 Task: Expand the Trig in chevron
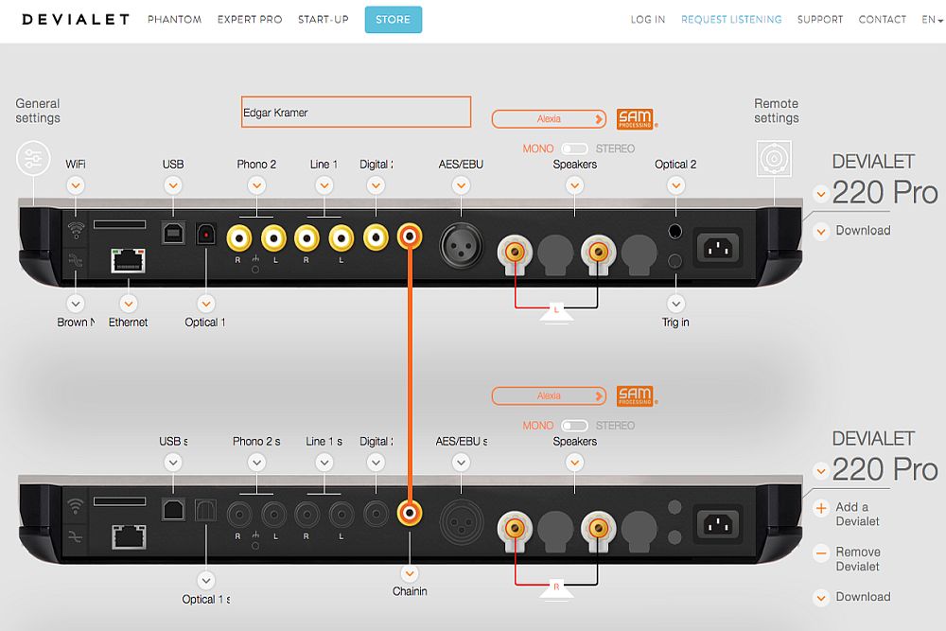point(675,304)
